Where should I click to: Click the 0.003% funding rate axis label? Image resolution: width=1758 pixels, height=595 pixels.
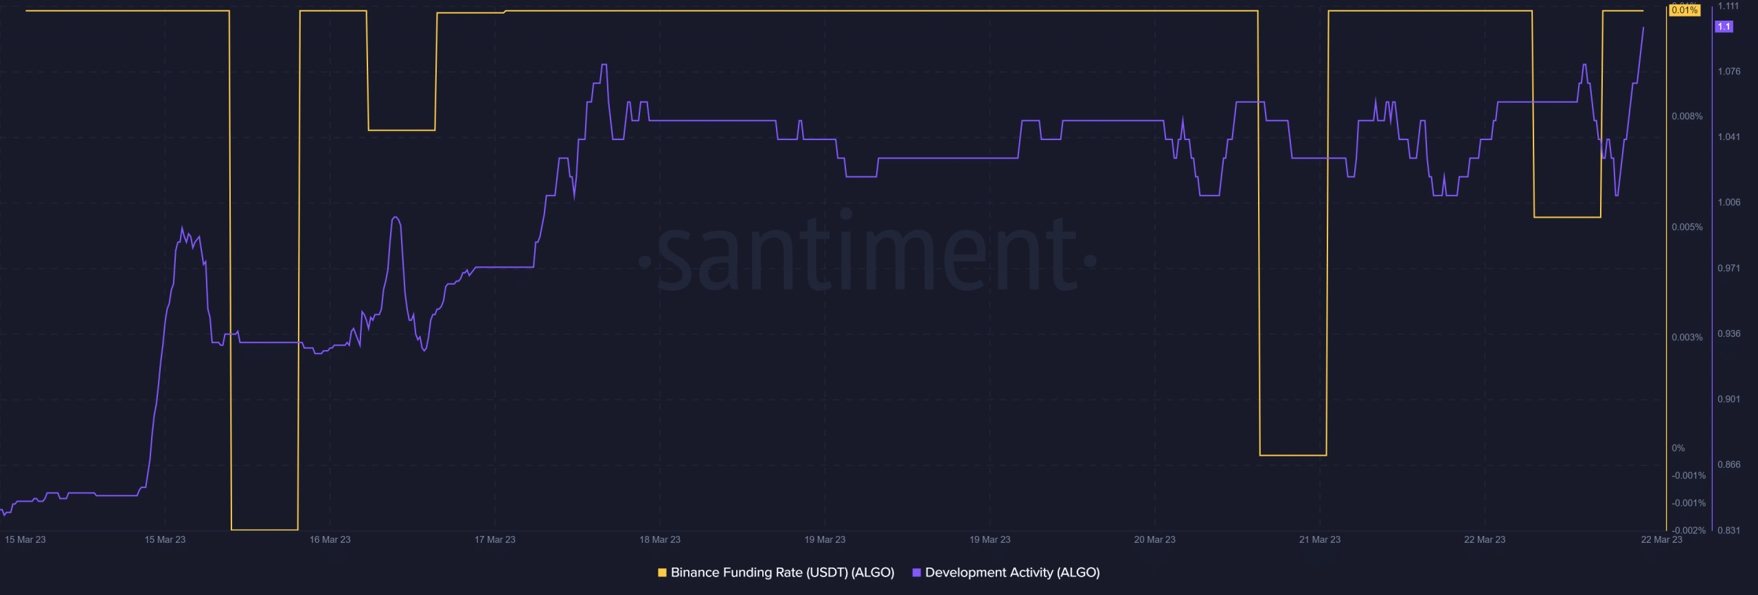(1687, 338)
